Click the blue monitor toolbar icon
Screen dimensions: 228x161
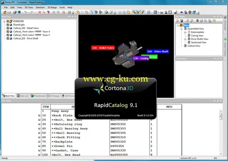19,12
